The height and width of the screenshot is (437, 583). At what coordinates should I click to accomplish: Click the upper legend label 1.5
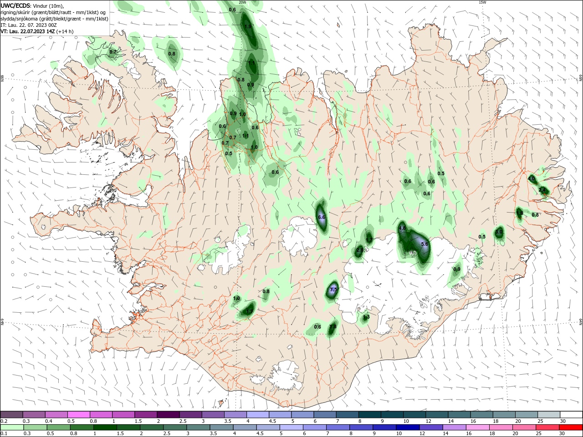(x=138, y=421)
